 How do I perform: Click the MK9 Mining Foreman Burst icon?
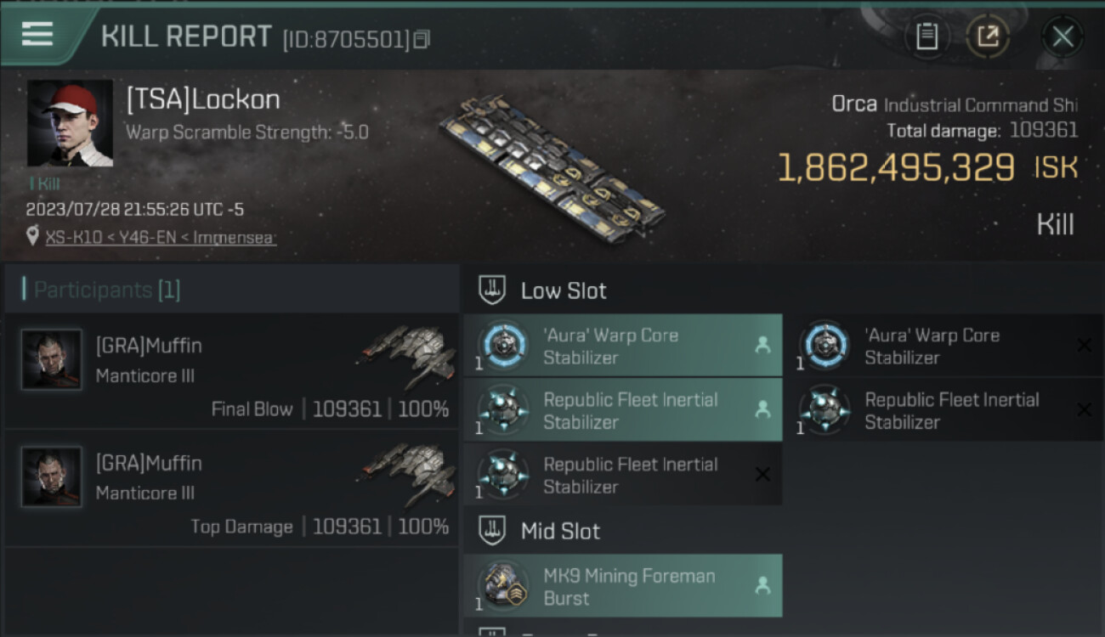tap(501, 586)
